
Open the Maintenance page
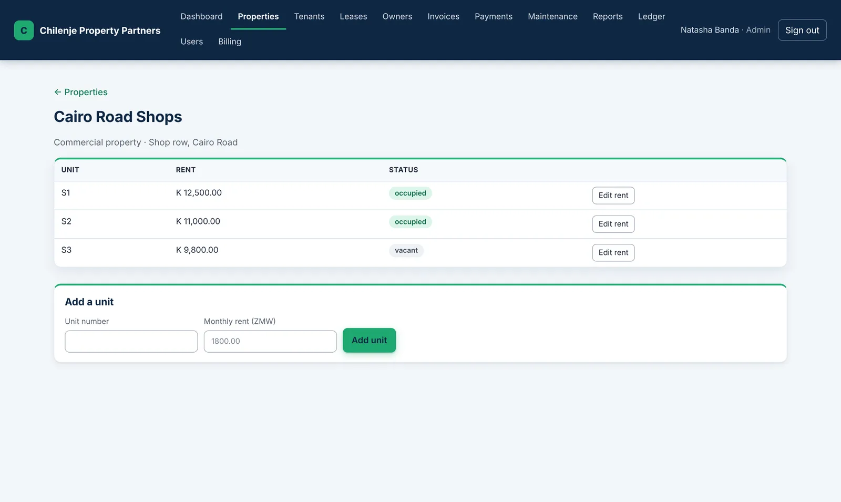coord(552,16)
